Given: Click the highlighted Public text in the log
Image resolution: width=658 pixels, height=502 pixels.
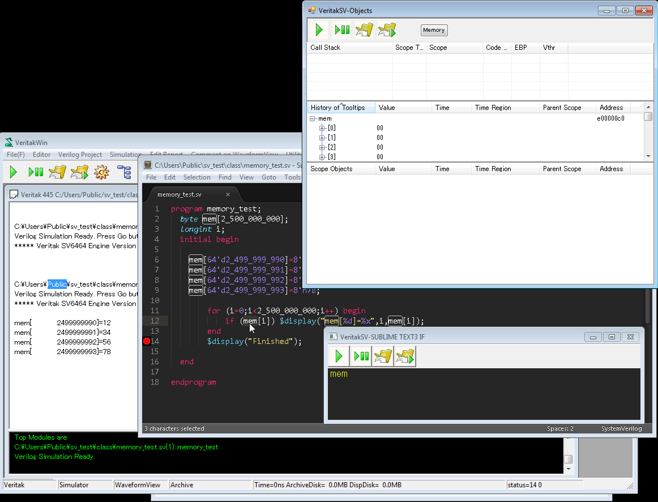Looking at the screenshot, I should point(57,284).
